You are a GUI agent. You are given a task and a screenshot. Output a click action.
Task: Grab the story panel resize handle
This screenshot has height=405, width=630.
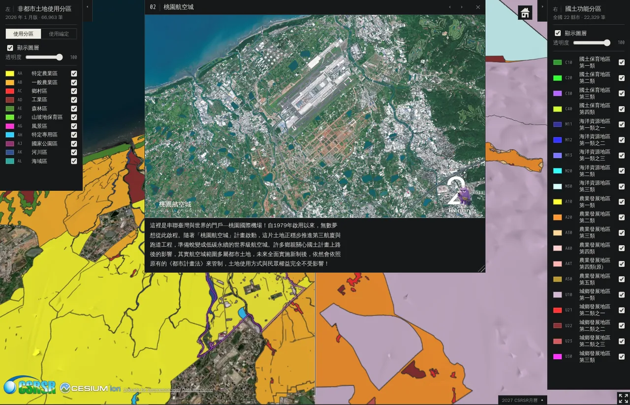pos(481,269)
